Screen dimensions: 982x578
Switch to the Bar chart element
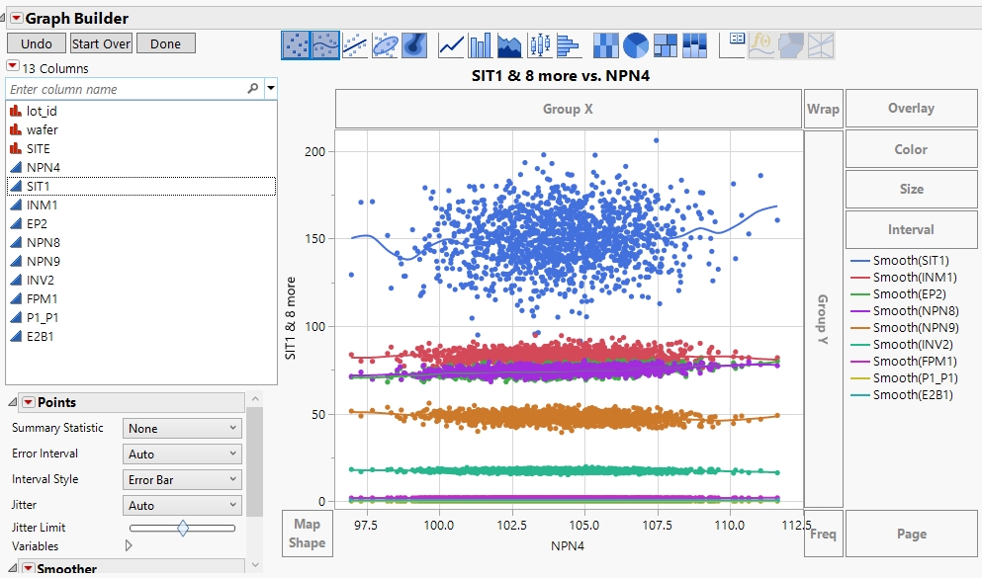pyautogui.click(x=479, y=43)
